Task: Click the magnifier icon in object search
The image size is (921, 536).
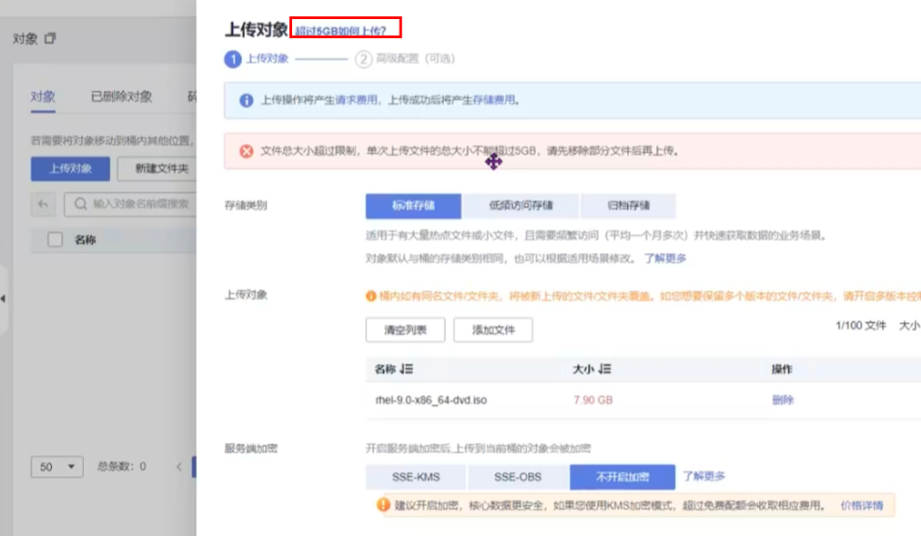Action: pos(81,205)
